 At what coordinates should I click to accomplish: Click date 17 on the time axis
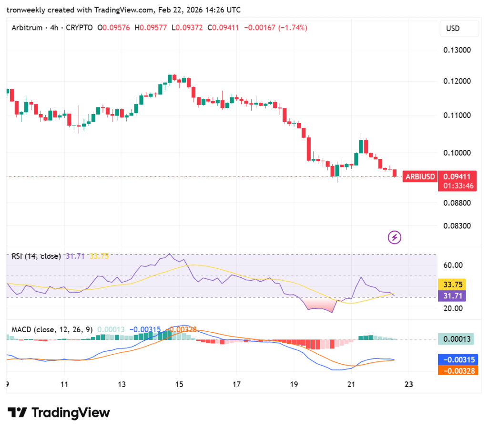click(236, 385)
